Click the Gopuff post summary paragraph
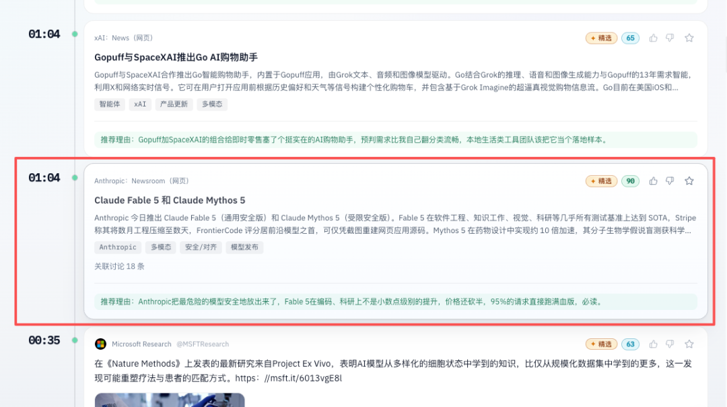The height and width of the screenshot is (407, 727). pos(394,82)
